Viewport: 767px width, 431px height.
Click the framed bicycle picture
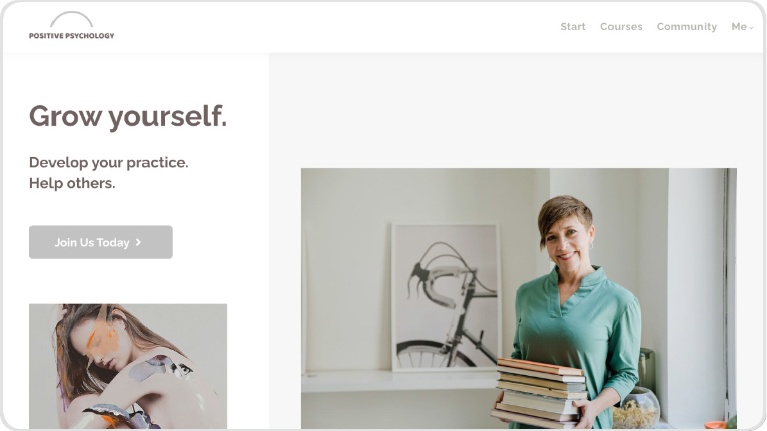(x=445, y=298)
